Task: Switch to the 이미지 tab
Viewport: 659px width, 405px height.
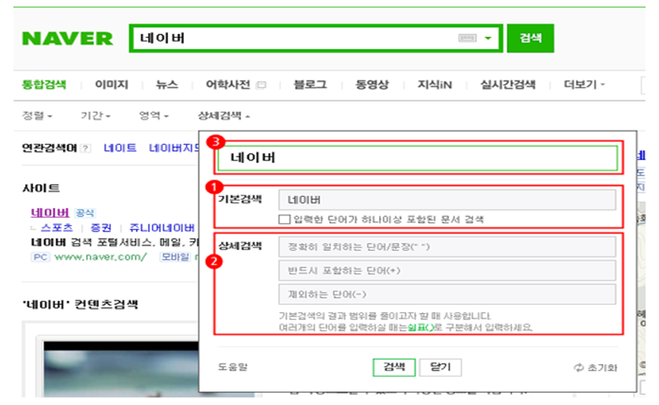Action: 112,85
